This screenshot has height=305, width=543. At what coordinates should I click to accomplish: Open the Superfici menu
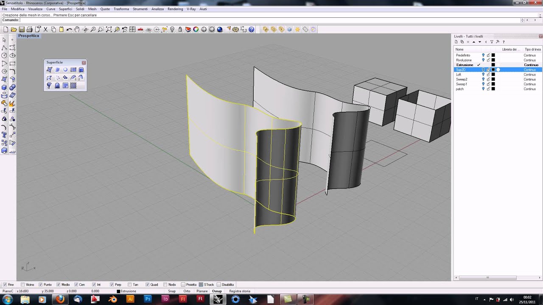tap(65, 9)
